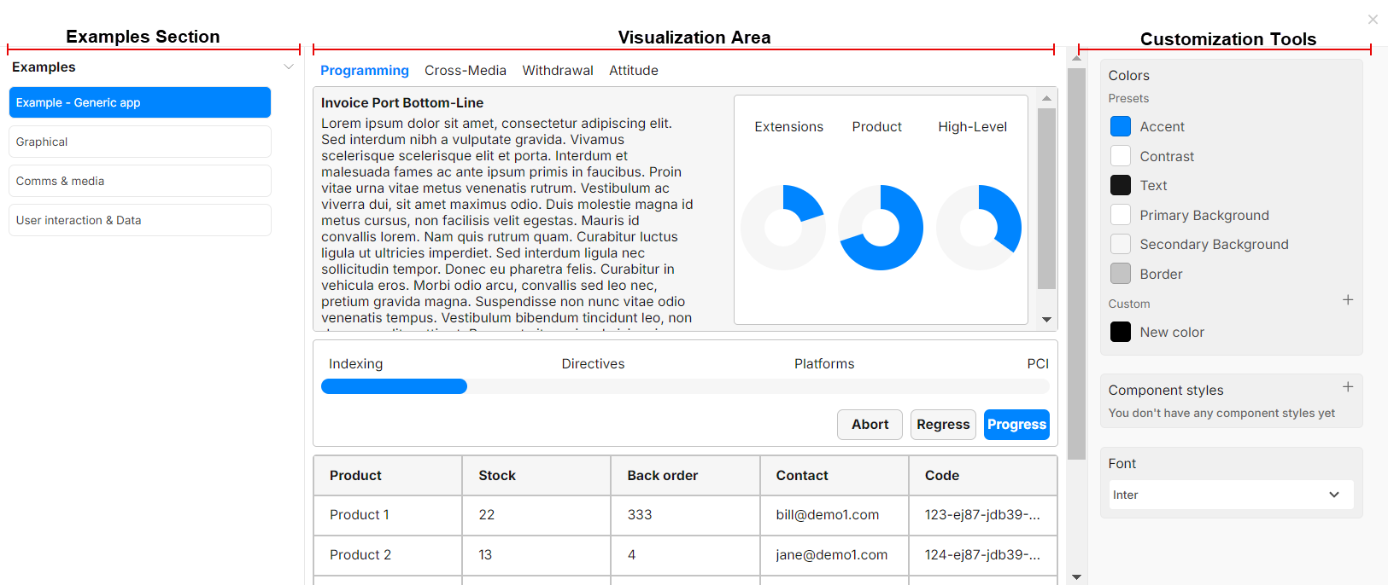This screenshot has width=1388, height=585.
Task: Open the Primary Background color swatch
Action: [x=1121, y=215]
